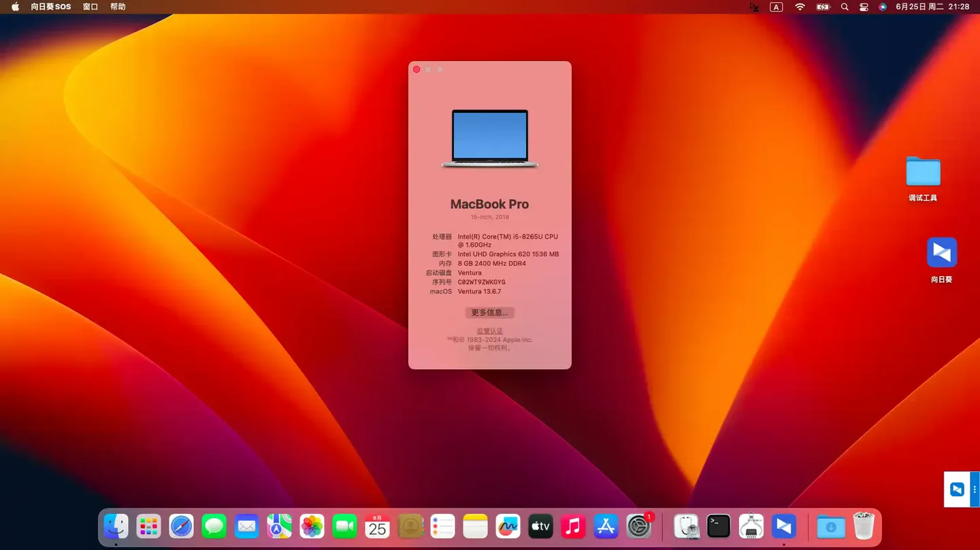The image size is (980, 550).
Task: Open the Photos app icon
Action: 312,526
